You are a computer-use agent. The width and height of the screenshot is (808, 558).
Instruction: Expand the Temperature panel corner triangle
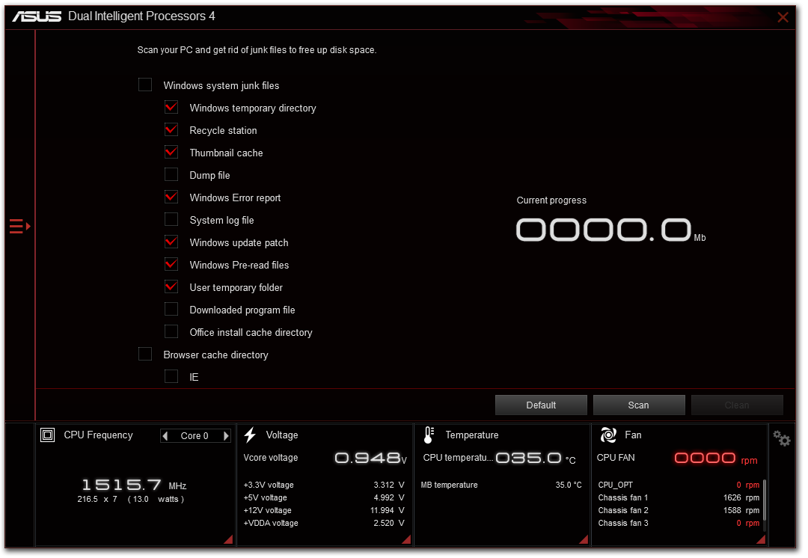[x=584, y=539]
